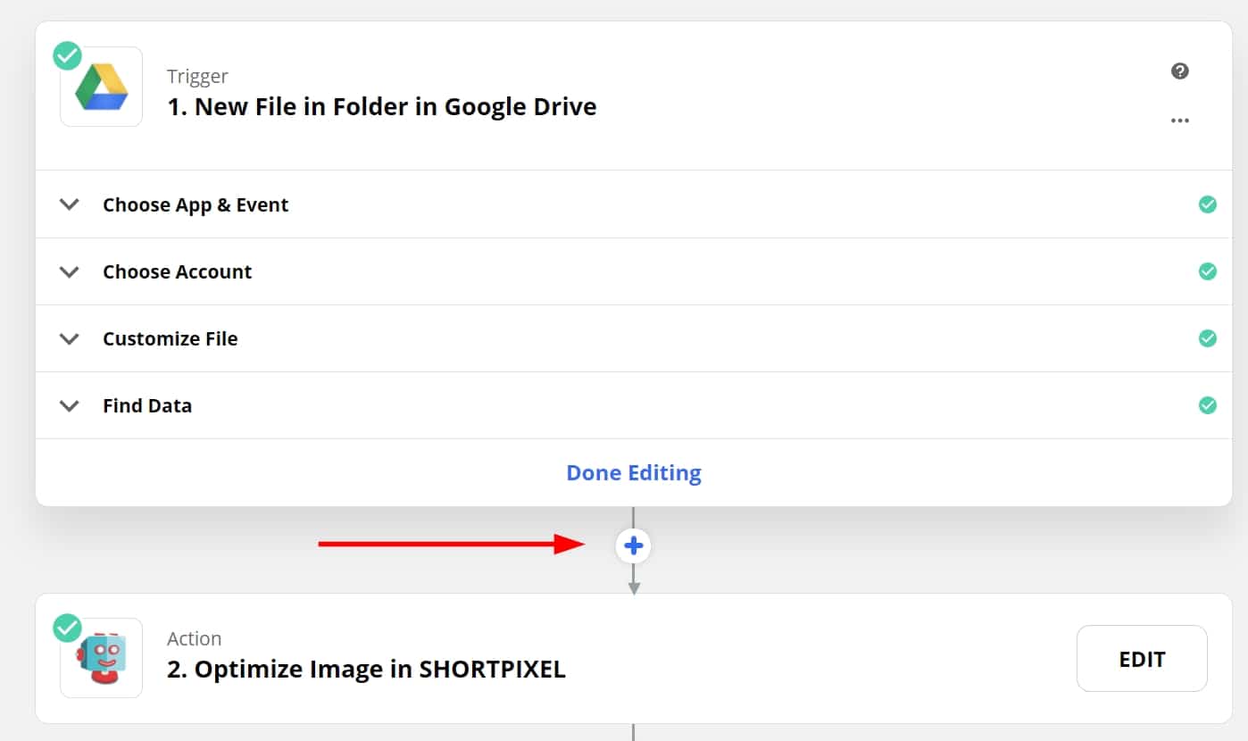Expand the Choose Account section chevron
Screen dimensions: 1248x741
(69, 271)
